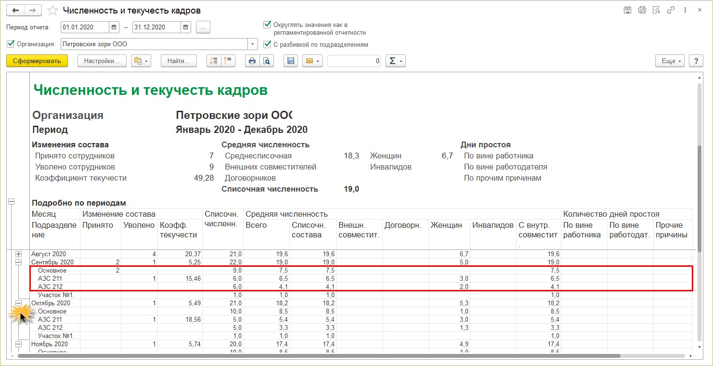
Task: Expand all groups toolbar icon
Action: click(214, 61)
